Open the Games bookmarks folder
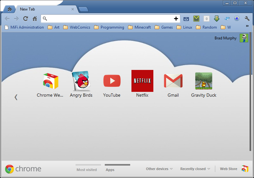The image size is (254, 178). point(164,27)
